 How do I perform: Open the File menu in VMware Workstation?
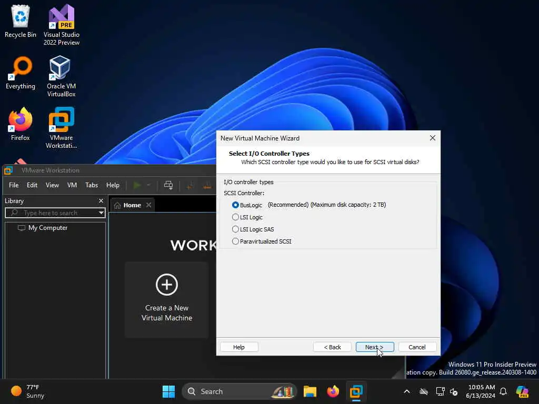(x=14, y=185)
